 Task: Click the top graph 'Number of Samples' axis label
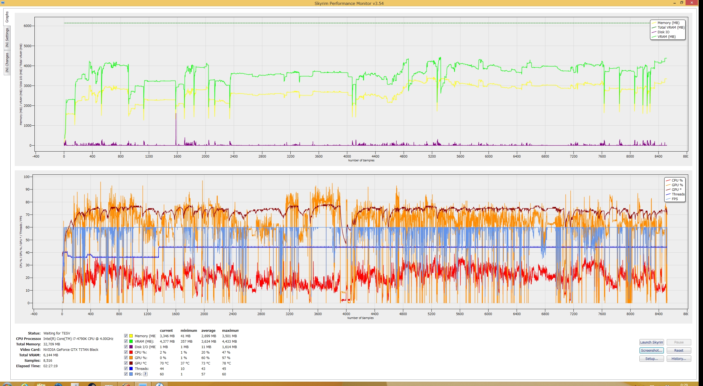[x=361, y=160]
